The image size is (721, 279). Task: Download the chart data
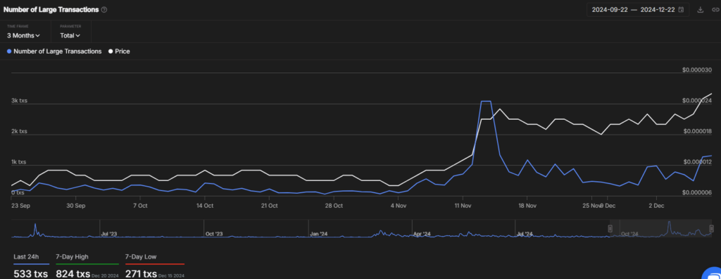coord(701,10)
